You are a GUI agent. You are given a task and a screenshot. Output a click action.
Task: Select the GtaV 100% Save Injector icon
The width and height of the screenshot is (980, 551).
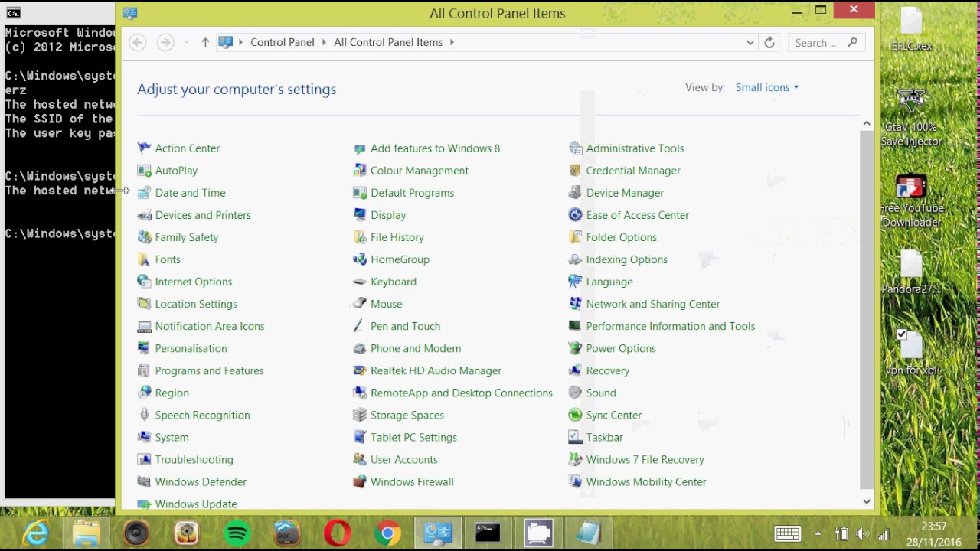click(911, 117)
